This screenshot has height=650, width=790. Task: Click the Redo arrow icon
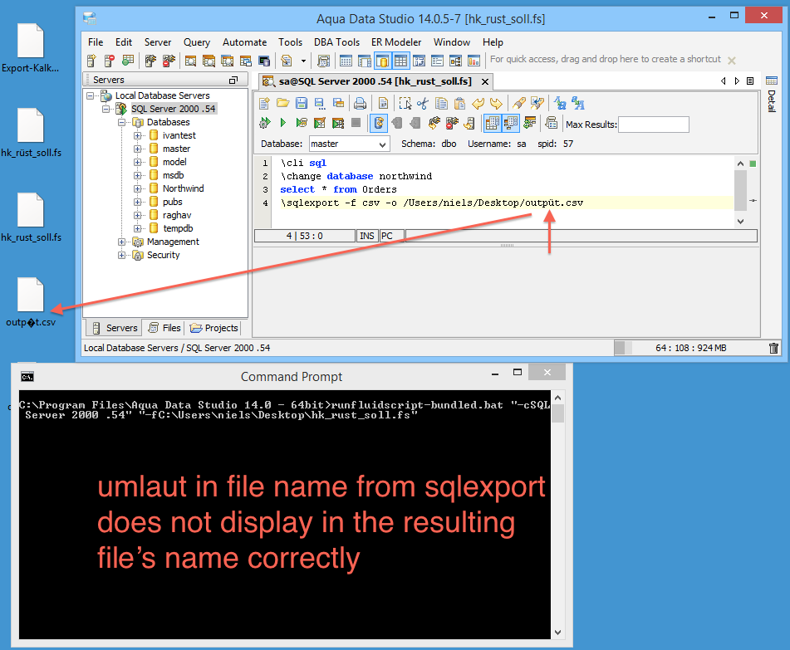pyautogui.click(x=496, y=103)
